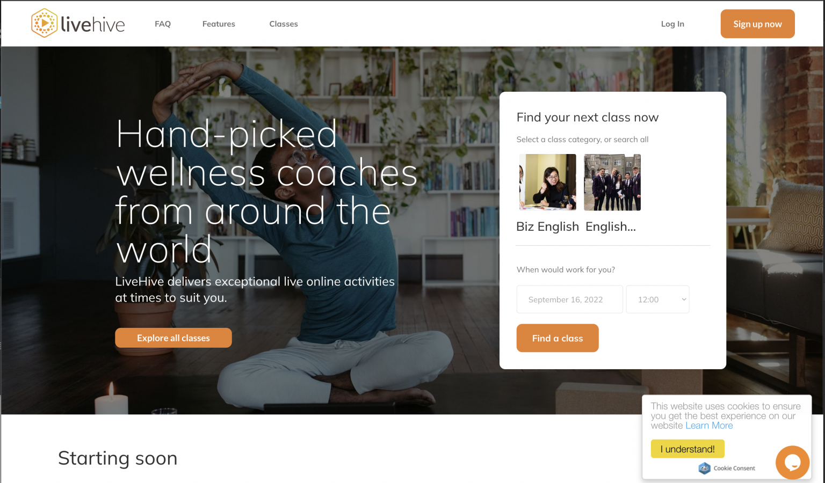Image resolution: width=825 pixels, height=483 pixels.
Task: Open the FAQ menu item
Action: pyautogui.click(x=163, y=24)
